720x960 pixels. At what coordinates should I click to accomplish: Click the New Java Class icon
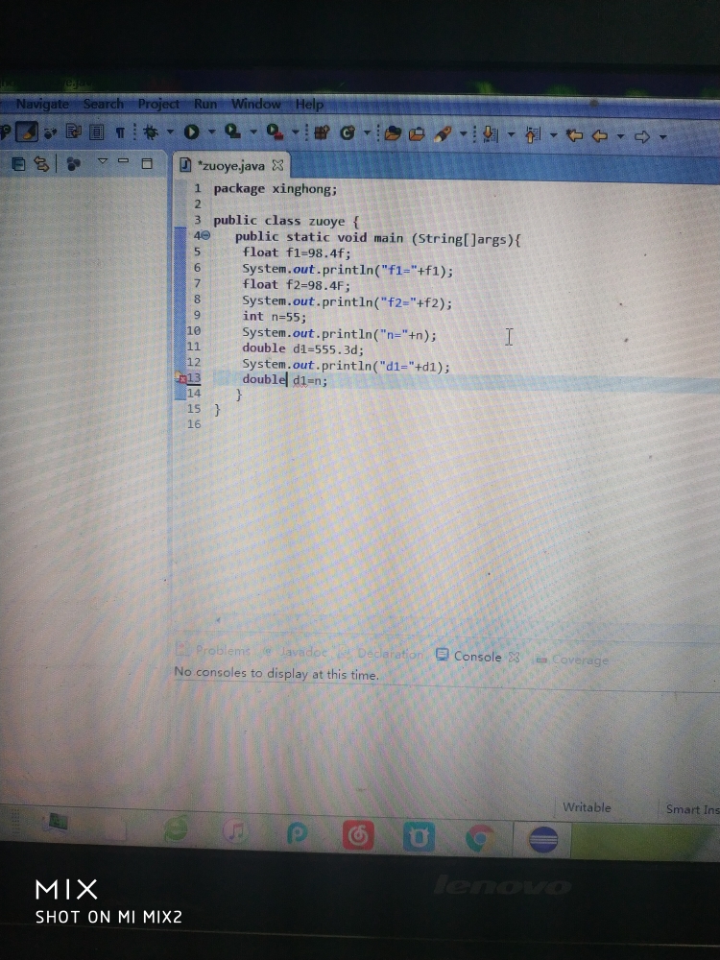pos(348,132)
